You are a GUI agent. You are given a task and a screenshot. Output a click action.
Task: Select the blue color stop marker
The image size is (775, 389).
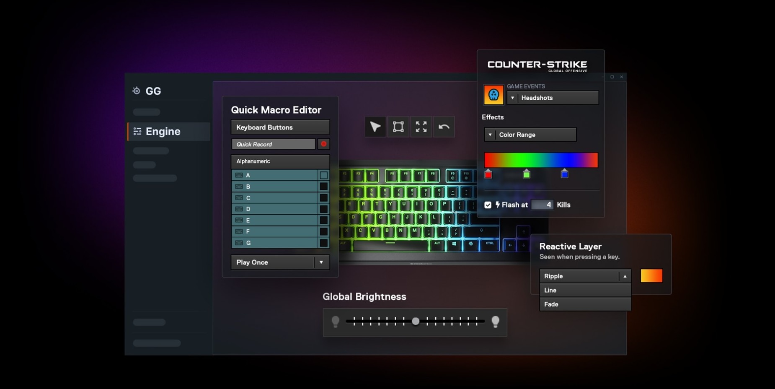tap(564, 174)
